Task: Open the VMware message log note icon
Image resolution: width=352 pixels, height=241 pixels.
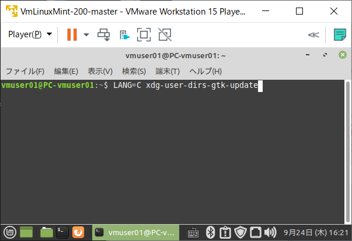Action: click(340, 35)
